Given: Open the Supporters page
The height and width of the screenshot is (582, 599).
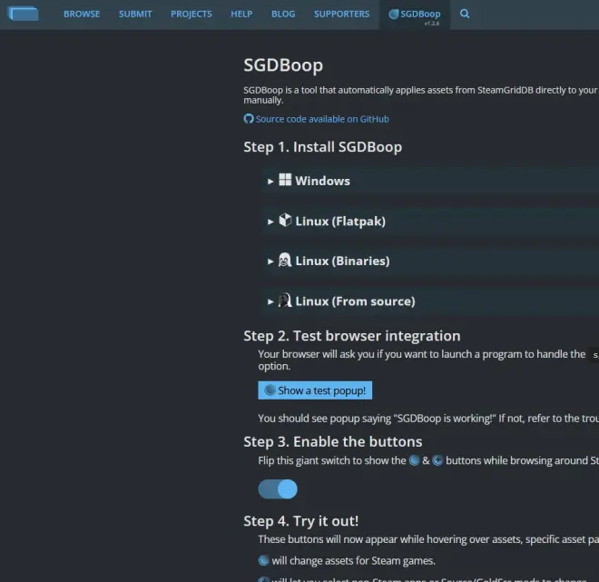Looking at the screenshot, I should pos(342,15).
